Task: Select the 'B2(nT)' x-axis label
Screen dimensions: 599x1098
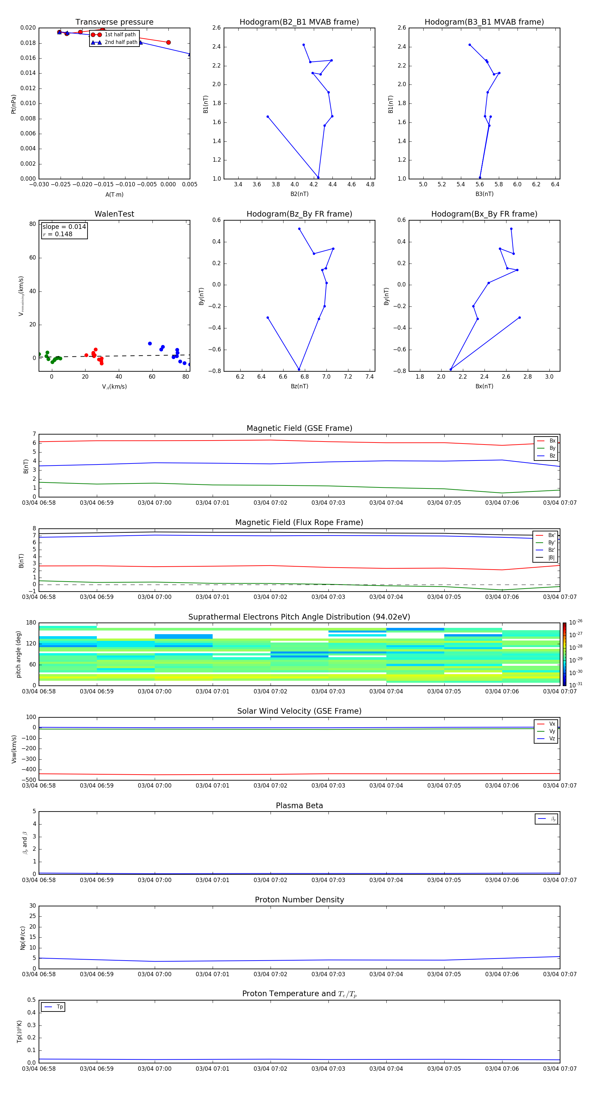Action: click(299, 194)
